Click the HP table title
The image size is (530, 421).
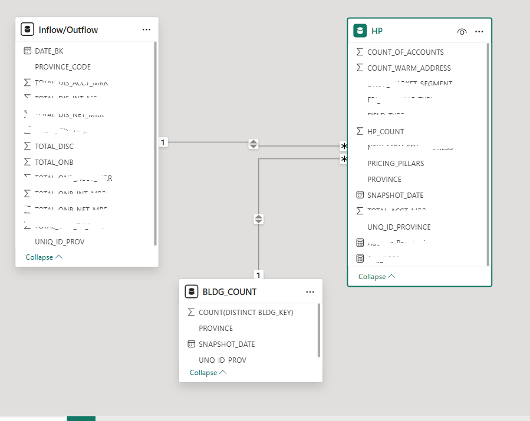[377, 31]
